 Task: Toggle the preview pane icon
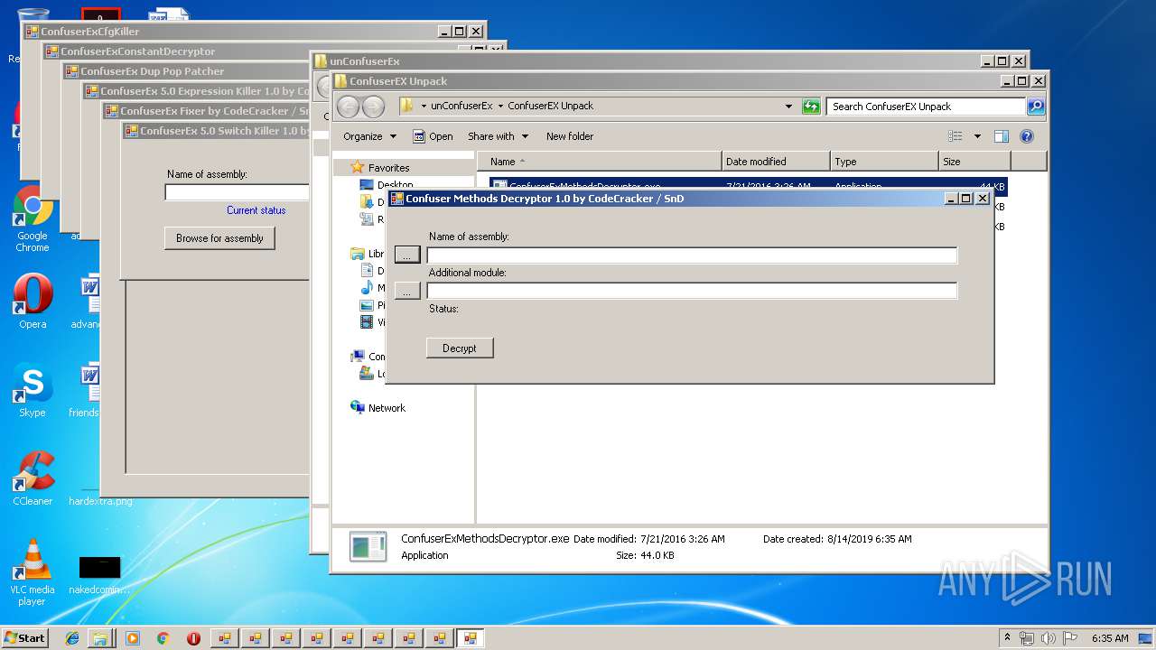click(x=1001, y=136)
